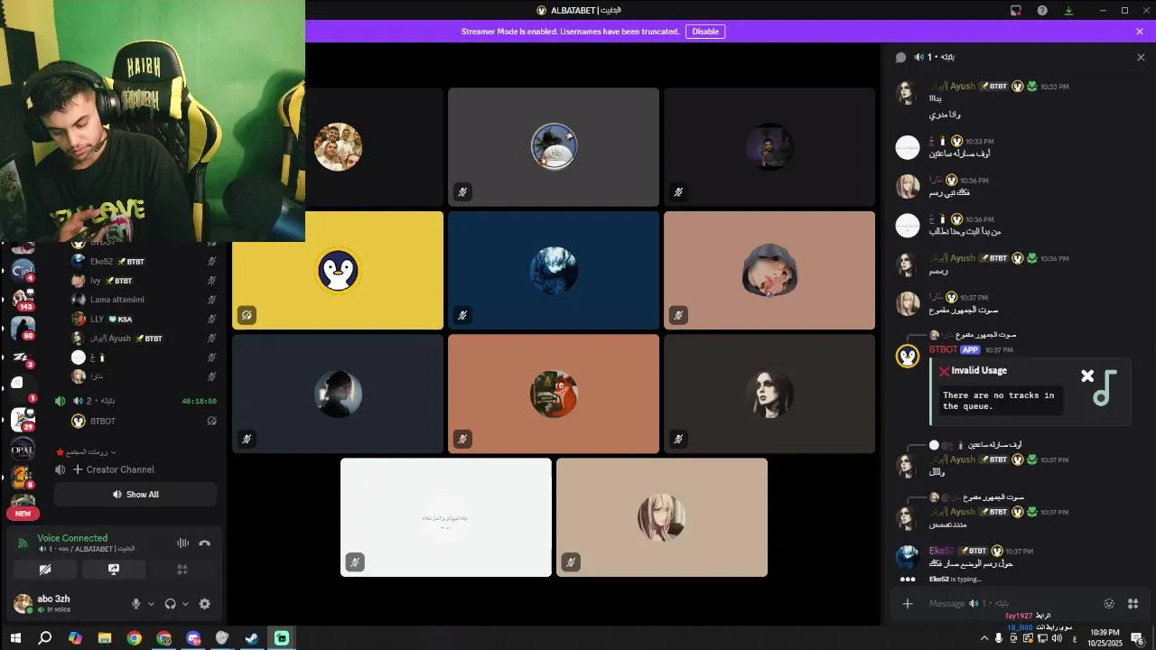This screenshot has width=1156, height=650.
Task: Open server icon with 50 badge
Action: coord(23,328)
